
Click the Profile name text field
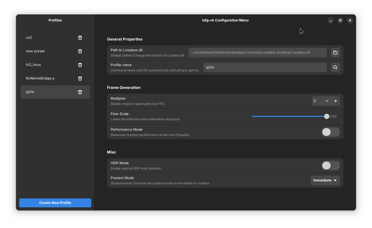[x=265, y=67]
